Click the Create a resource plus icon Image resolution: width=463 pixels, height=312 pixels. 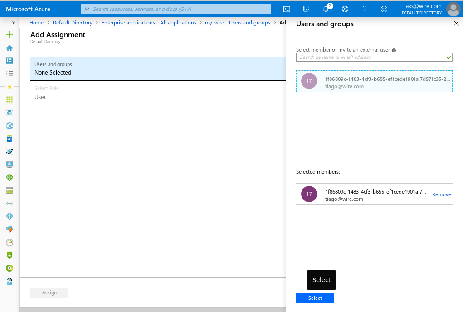tap(10, 35)
